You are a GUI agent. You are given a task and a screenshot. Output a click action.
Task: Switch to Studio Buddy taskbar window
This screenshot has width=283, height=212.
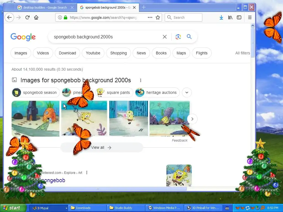[x=126, y=208]
